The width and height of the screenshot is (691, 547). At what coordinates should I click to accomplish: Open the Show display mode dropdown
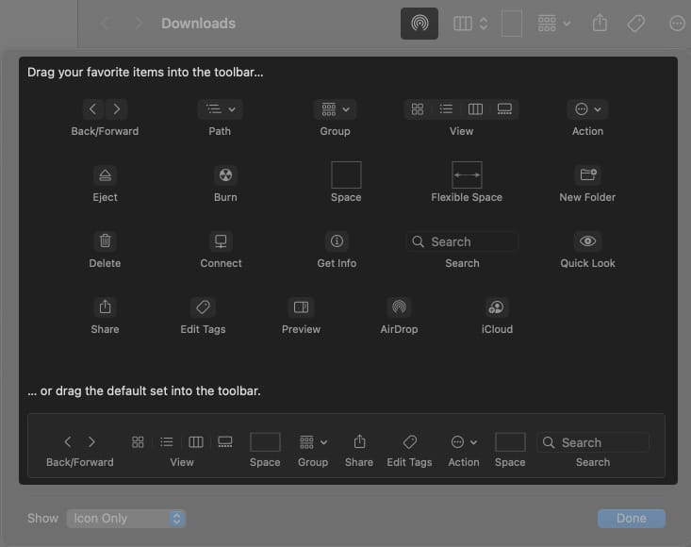point(126,519)
